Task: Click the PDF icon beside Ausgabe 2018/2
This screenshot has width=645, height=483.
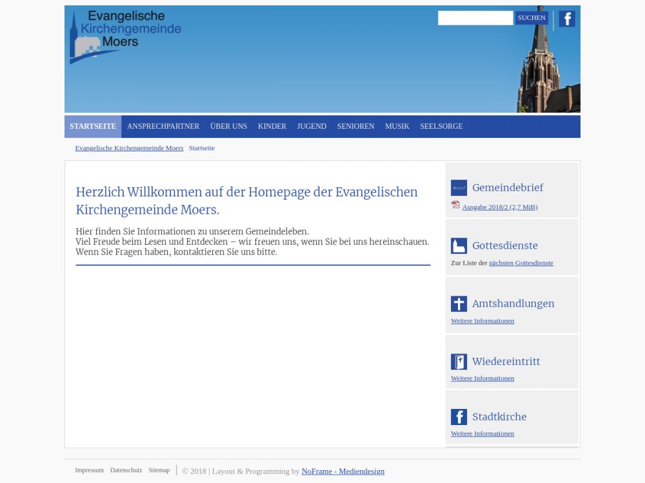Action: (x=455, y=205)
